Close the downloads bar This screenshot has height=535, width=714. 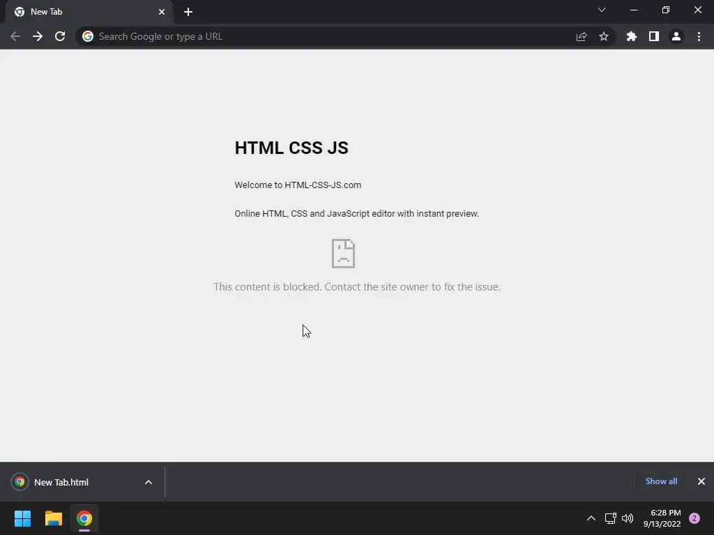701,481
